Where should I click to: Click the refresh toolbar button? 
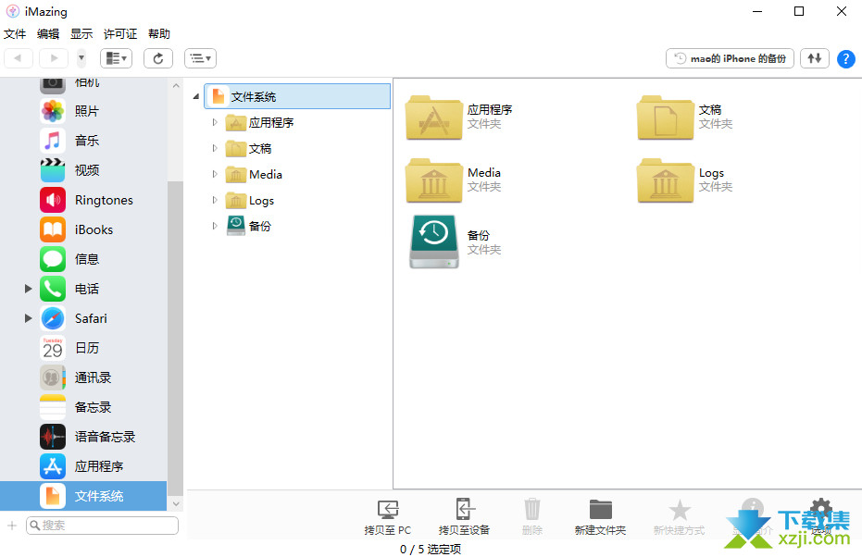click(157, 58)
